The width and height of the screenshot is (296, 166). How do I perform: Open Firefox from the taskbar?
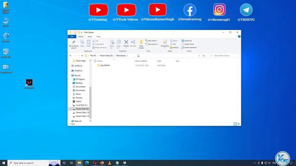coord(102,163)
